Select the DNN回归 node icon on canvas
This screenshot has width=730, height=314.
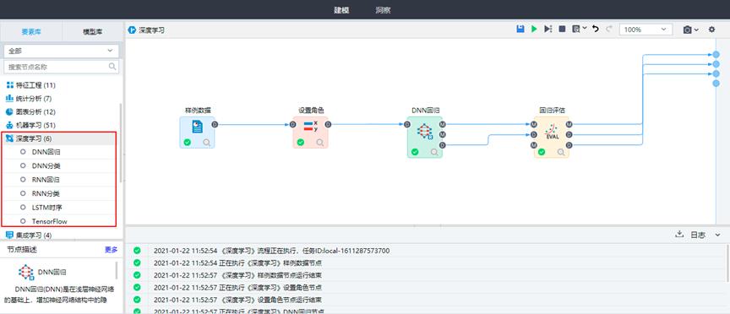tap(425, 132)
